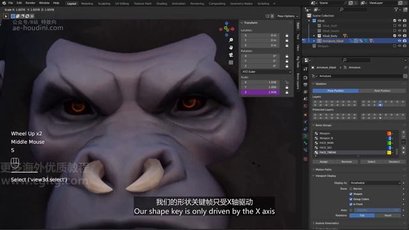The image size is (409, 230).
Task: Lock the Location X transform field
Action: click(287, 35)
